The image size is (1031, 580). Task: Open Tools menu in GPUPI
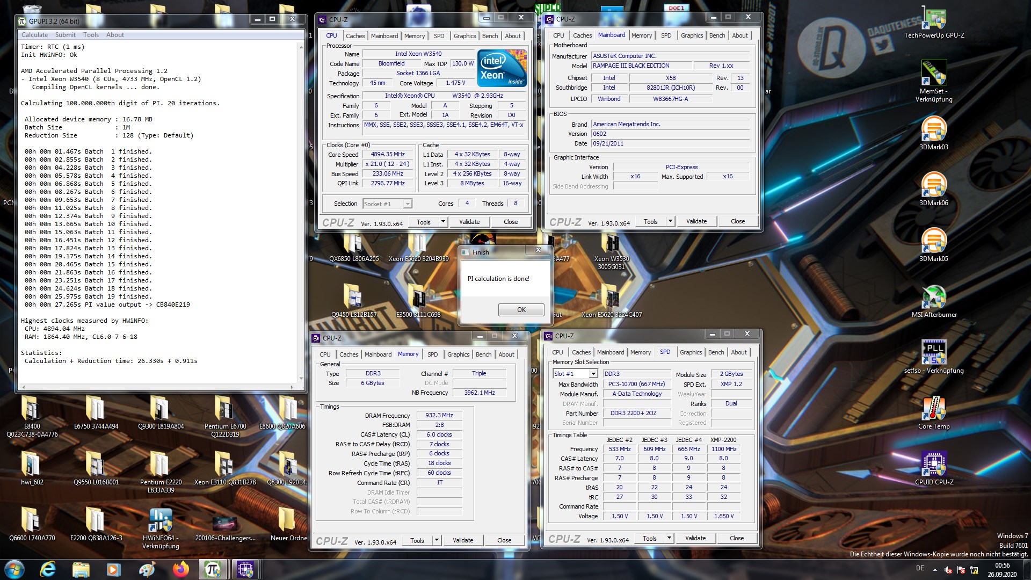click(91, 35)
